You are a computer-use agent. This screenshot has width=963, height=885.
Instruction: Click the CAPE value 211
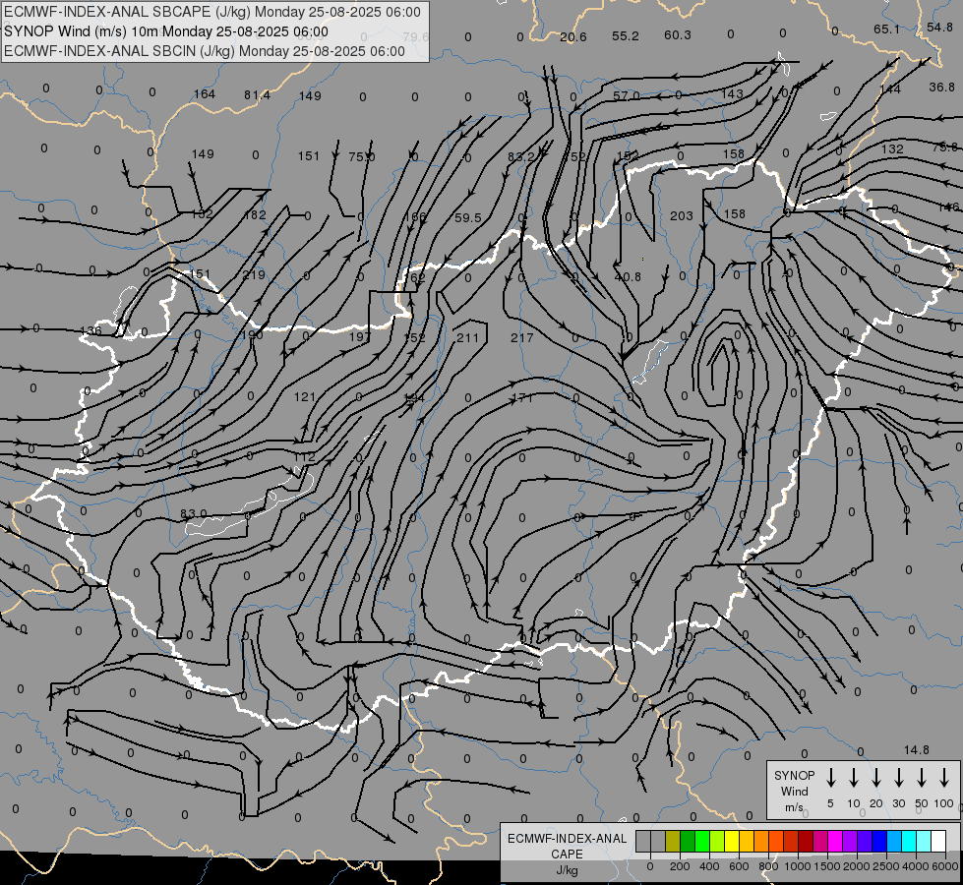click(x=467, y=338)
